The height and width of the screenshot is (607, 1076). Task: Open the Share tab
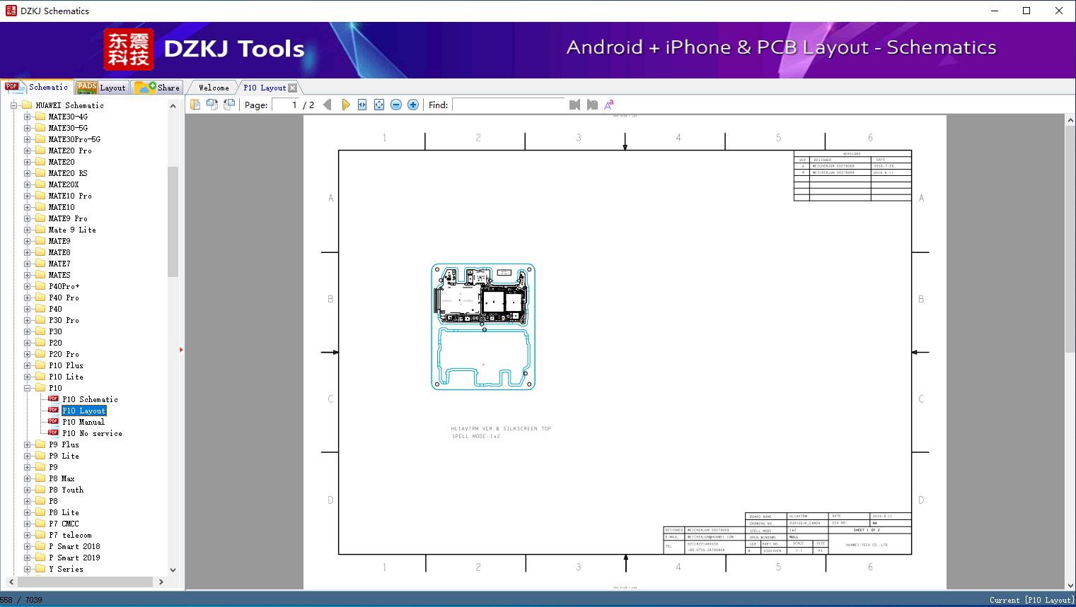pos(157,88)
